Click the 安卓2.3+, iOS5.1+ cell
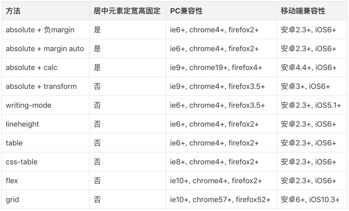This screenshot has height=211, width=349. [x=312, y=105]
